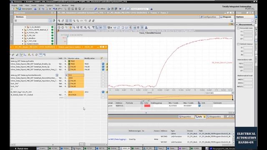Click the color-and-icon column header in signal table

(x=141, y=103)
